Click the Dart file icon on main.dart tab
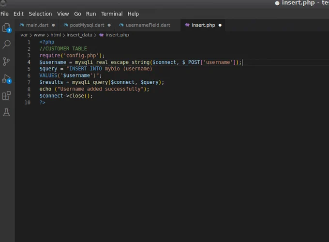This screenshot has width=329, height=242. coord(22,25)
